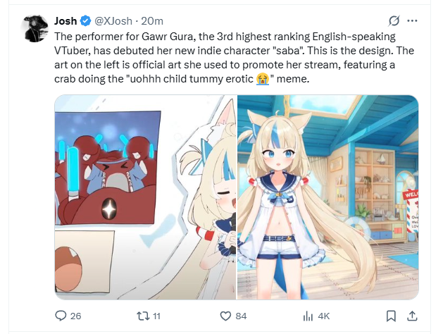Click the tweet body text to open post

coord(235,58)
